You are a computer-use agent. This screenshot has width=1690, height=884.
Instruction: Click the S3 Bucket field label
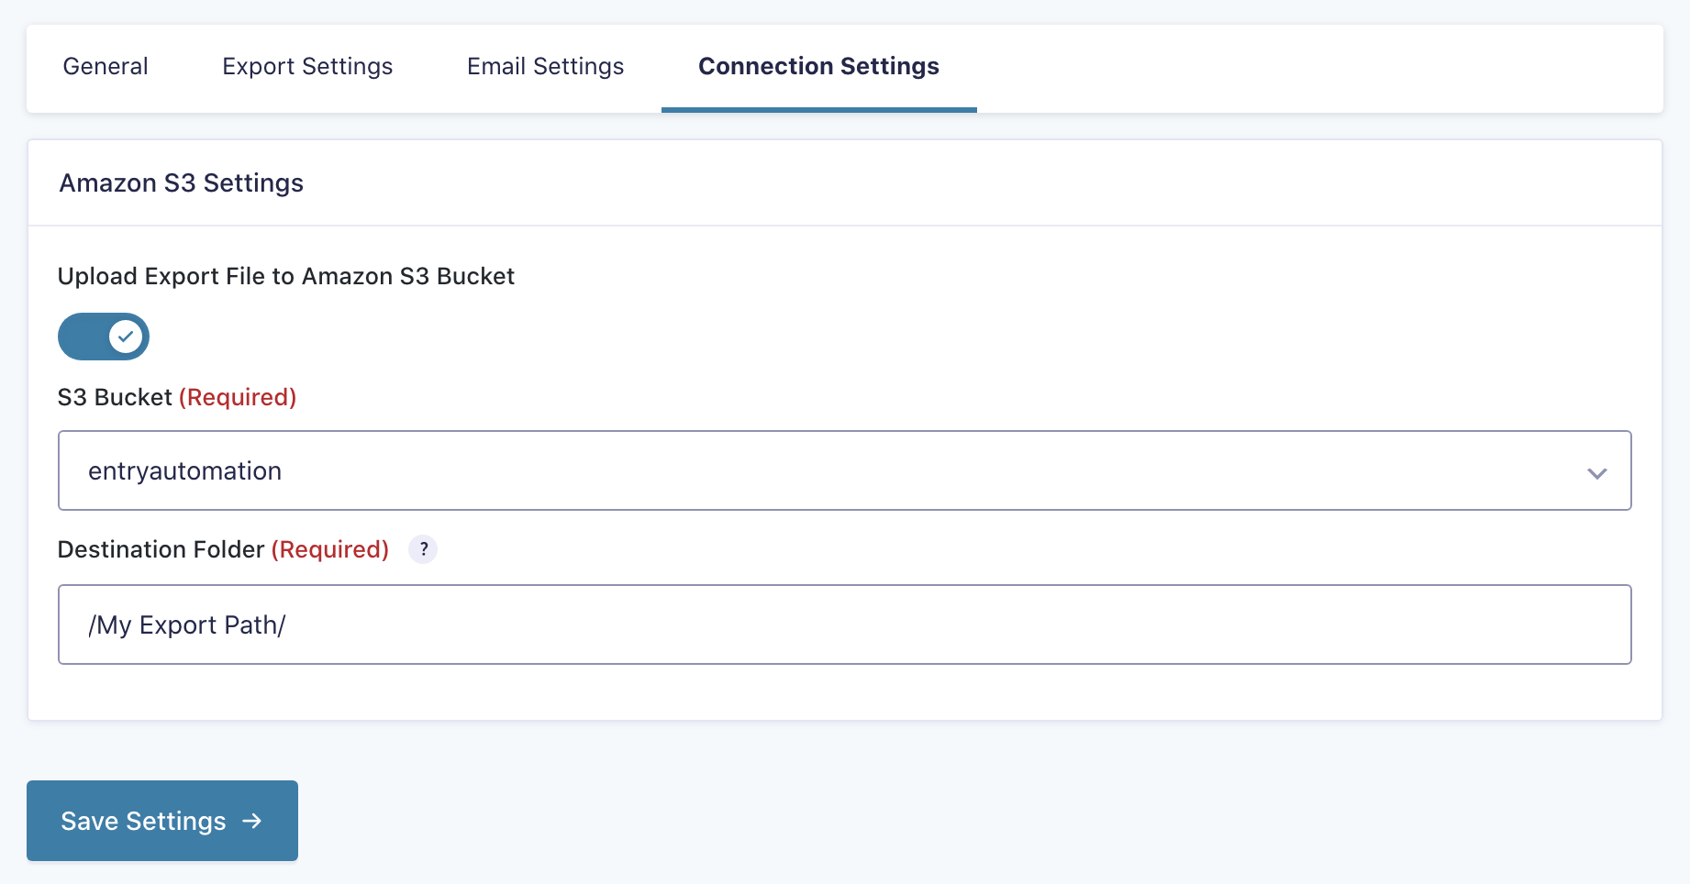[x=115, y=397]
